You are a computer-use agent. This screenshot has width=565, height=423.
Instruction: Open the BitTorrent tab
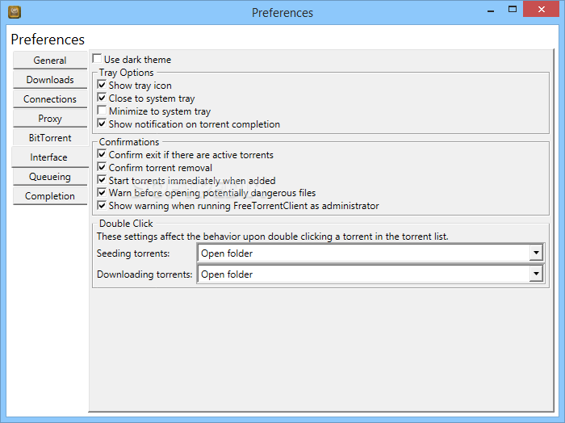coord(50,138)
